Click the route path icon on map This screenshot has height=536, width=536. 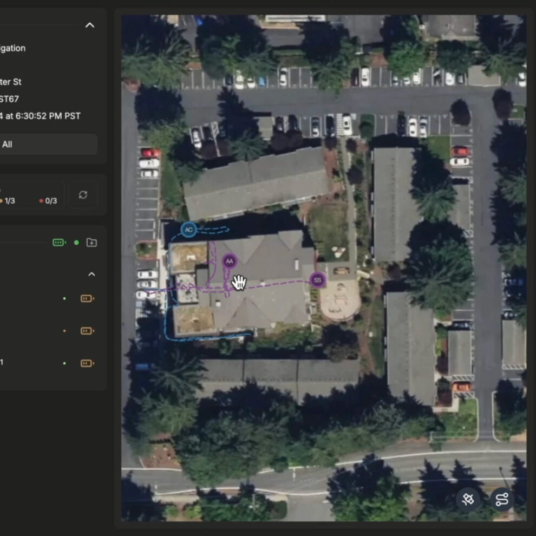pyautogui.click(x=502, y=499)
